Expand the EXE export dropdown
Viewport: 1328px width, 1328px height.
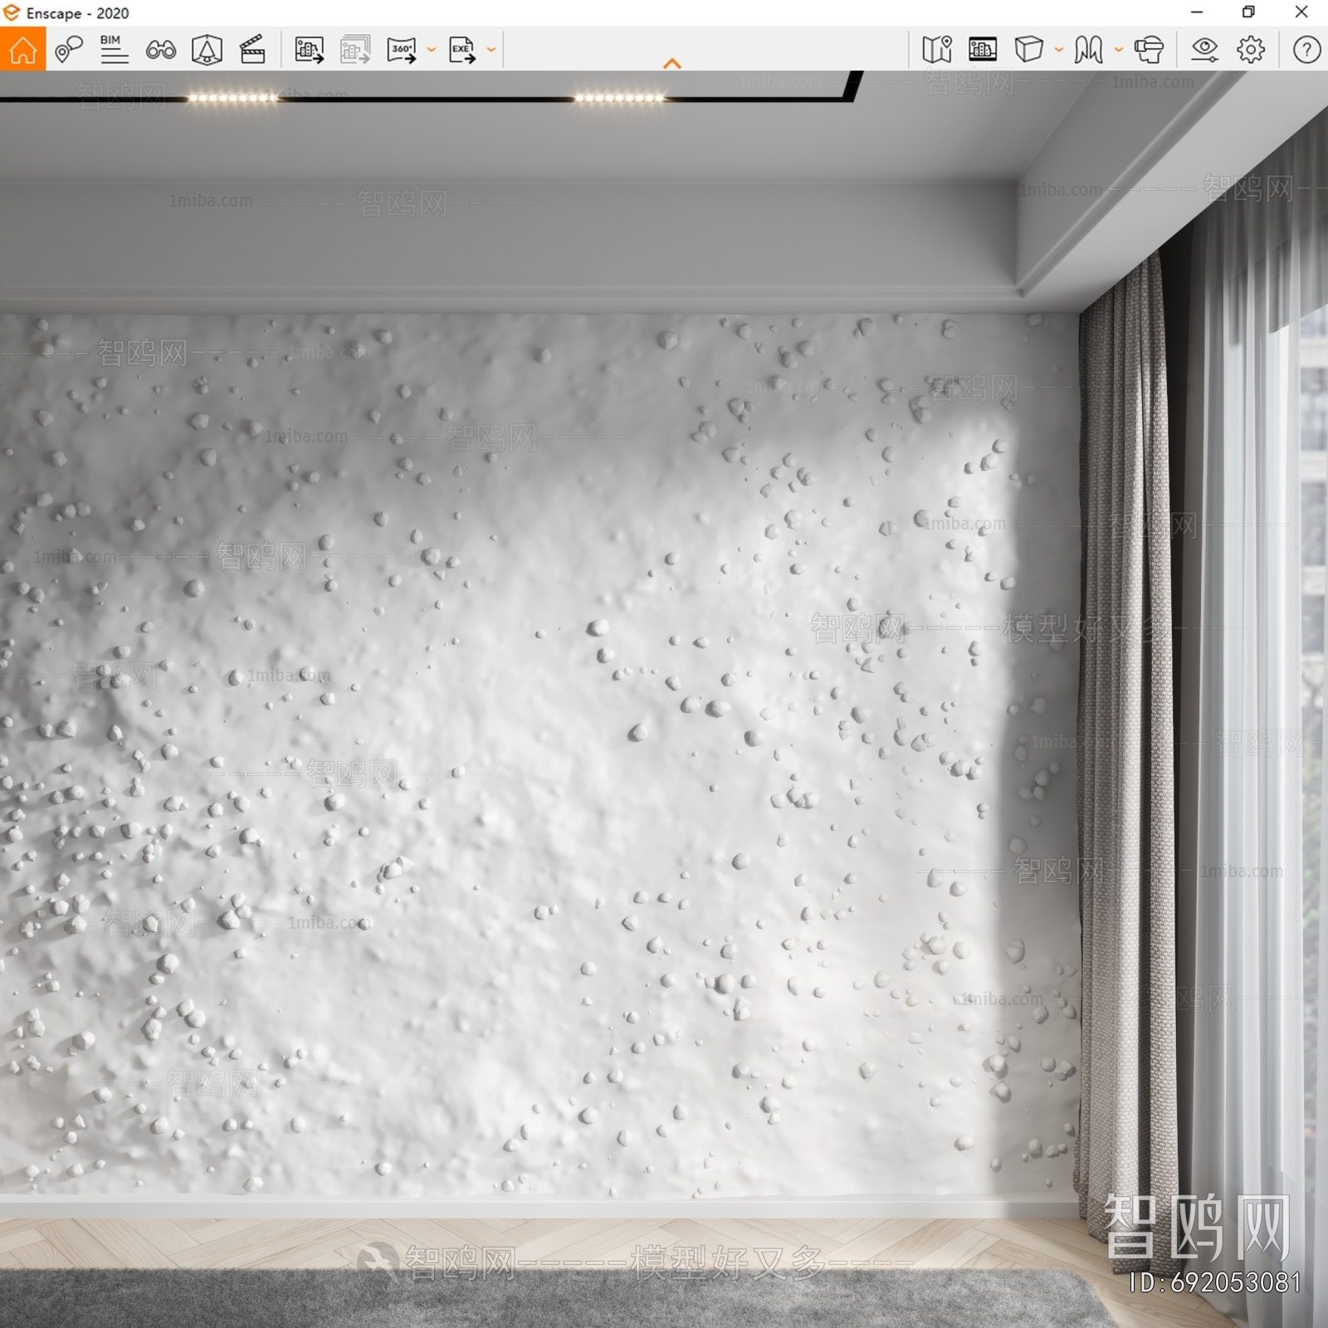pyautogui.click(x=491, y=50)
